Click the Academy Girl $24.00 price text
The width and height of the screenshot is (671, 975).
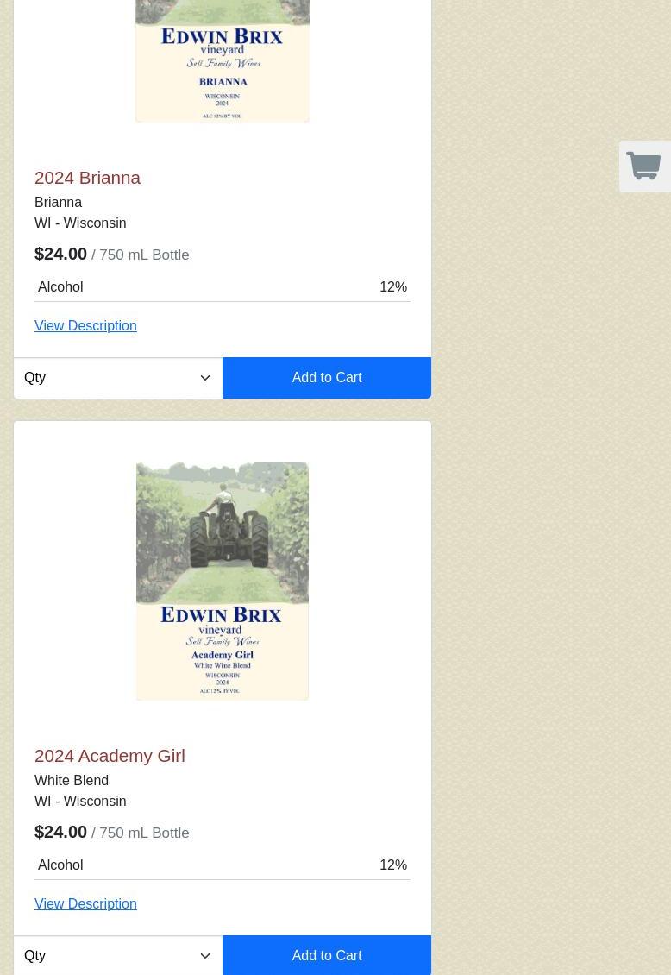[x=61, y=833]
